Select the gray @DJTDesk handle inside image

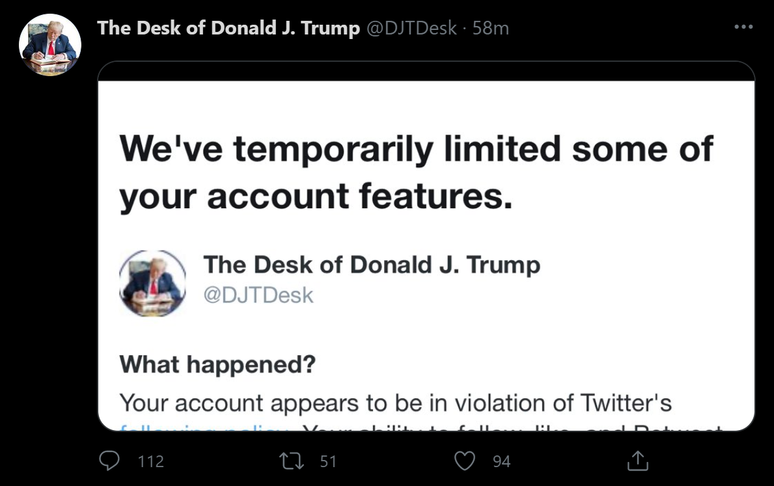coord(258,295)
